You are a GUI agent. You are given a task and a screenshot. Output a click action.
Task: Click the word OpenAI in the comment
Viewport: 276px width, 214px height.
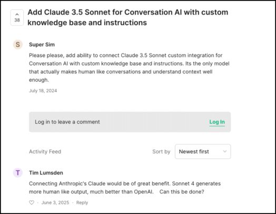[143, 192]
